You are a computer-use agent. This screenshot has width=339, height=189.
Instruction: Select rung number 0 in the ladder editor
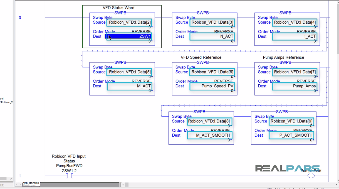[19, 18]
